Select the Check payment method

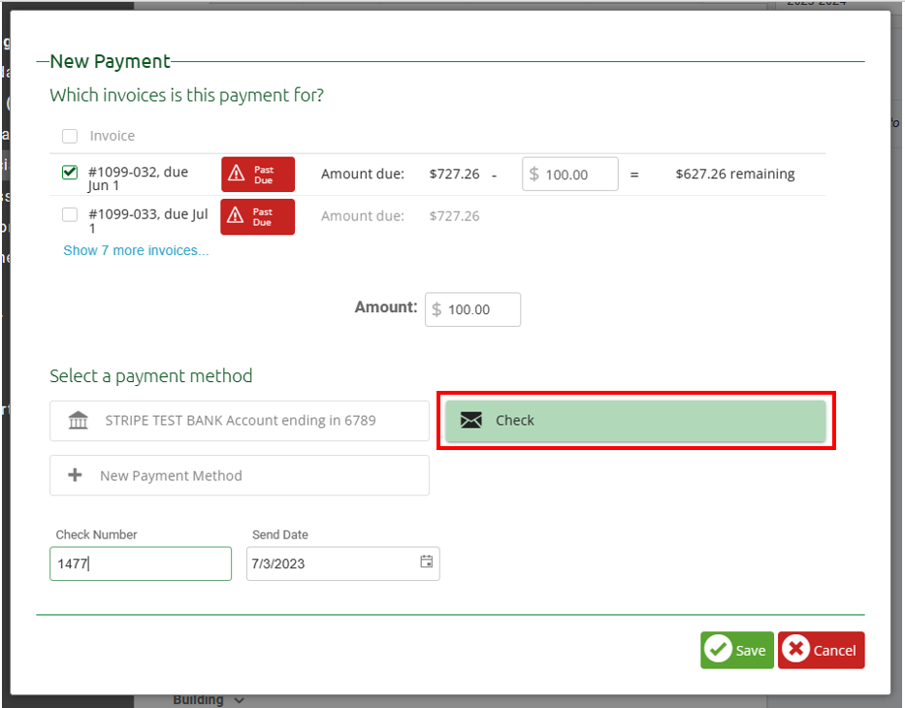(635, 420)
